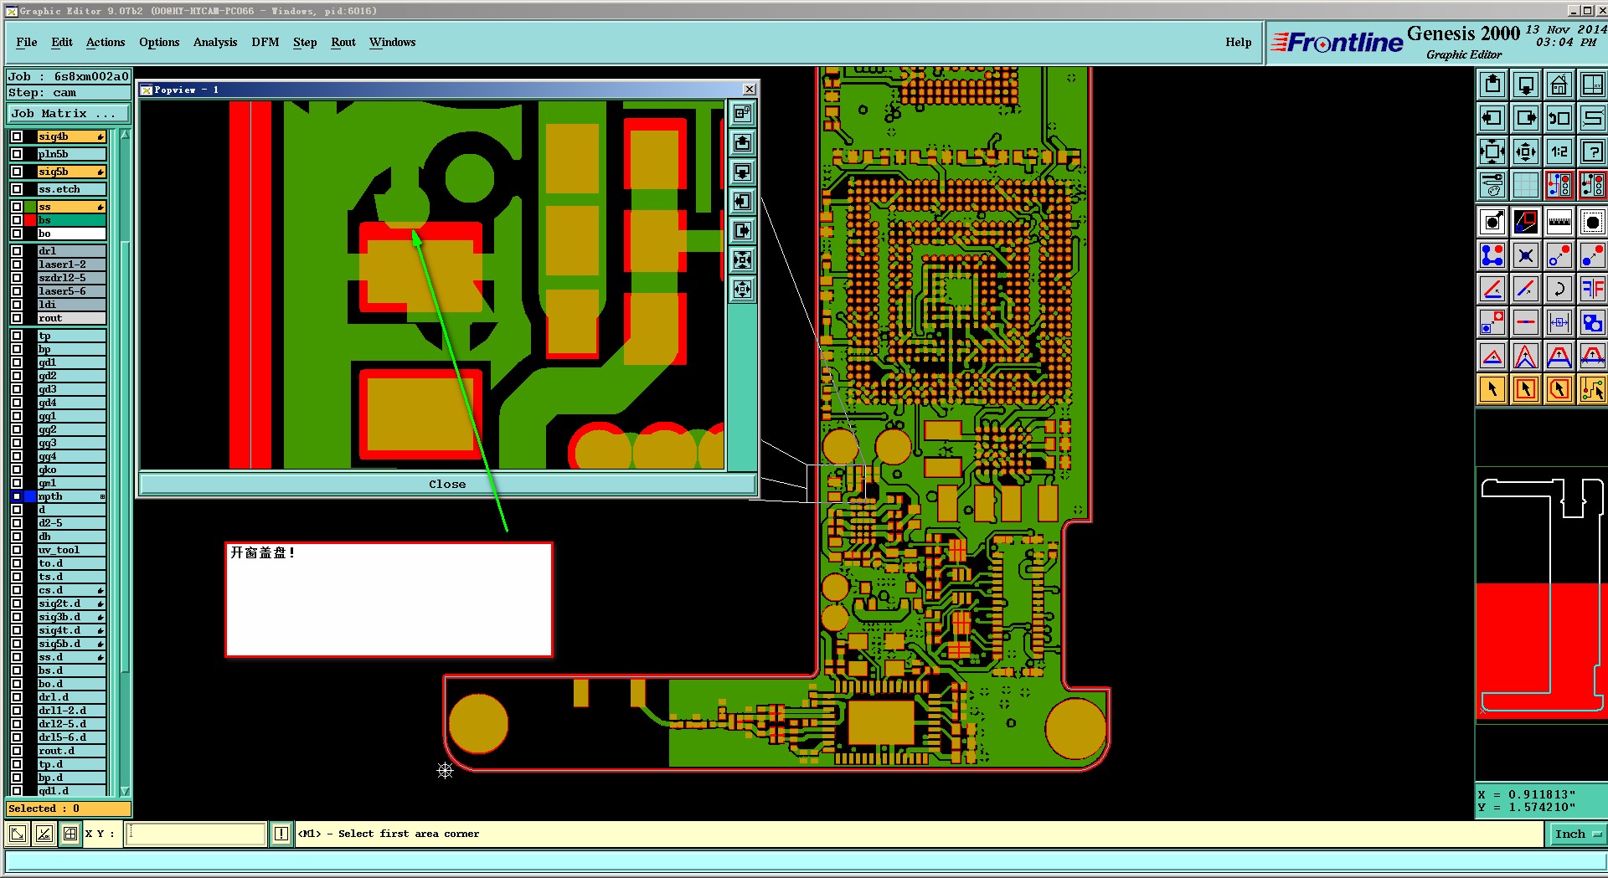Screen dimensions: 1608x878
Task: Open the Edit menu
Action: click(62, 42)
